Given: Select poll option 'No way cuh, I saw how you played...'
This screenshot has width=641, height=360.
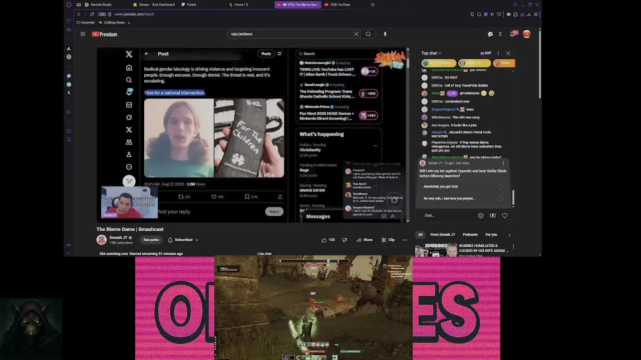Looking at the screenshot, I should pyautogui.click(x=463, y=198).
